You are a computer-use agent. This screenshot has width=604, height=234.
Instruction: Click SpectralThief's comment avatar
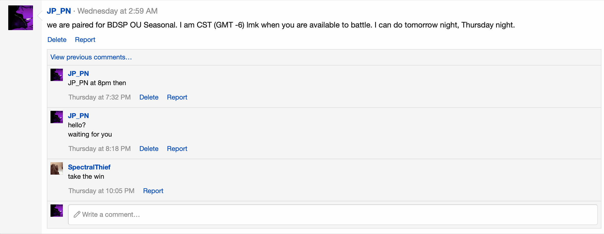point(57,168)
